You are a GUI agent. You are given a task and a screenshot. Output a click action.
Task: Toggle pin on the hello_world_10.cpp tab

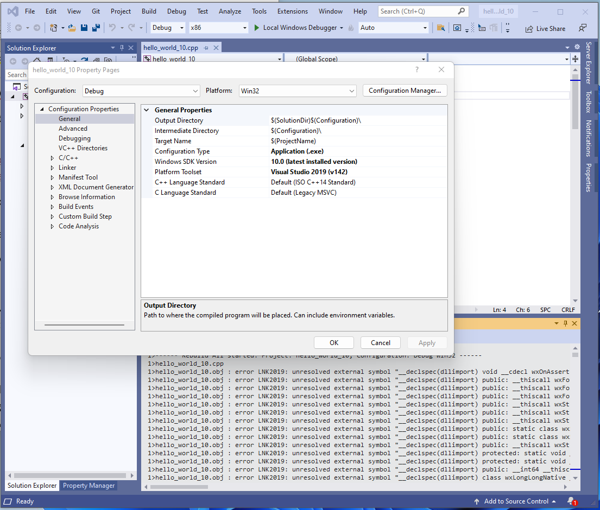click(x=206, y=48)
